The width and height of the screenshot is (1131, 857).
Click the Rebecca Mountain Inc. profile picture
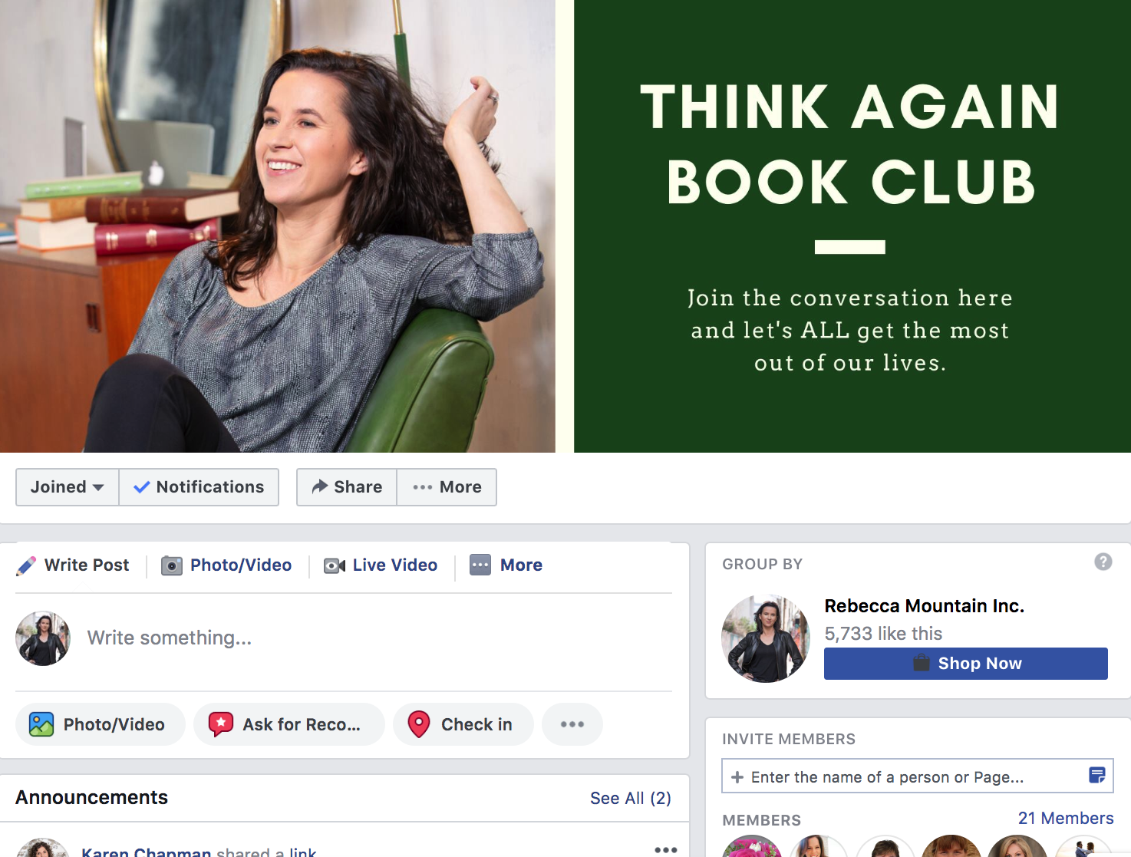(x=766, y=638)
